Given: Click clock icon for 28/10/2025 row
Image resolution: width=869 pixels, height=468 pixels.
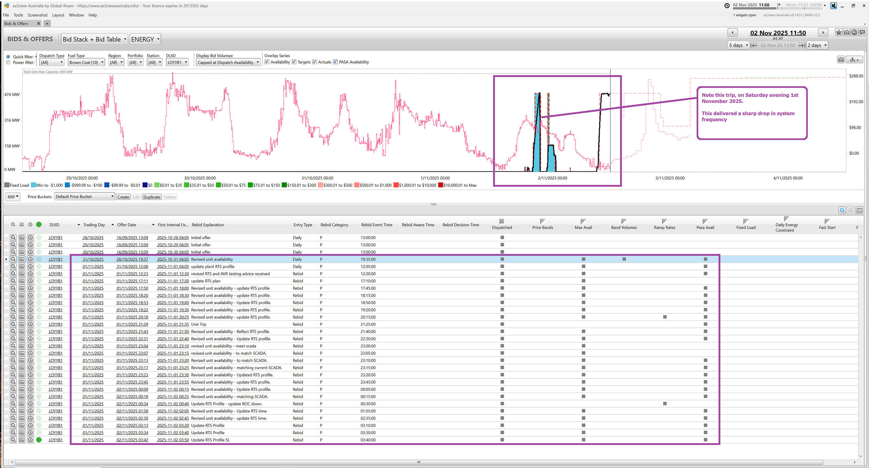Looking at the screenshot, I should [x=30, y=238].
